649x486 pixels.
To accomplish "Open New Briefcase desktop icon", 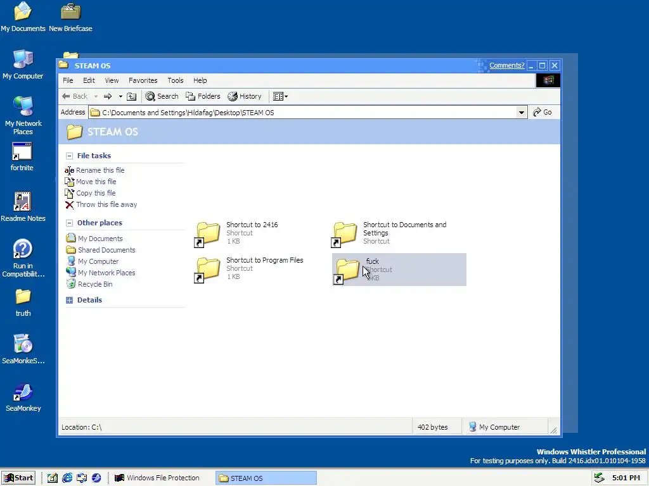I will pos(70,17).
